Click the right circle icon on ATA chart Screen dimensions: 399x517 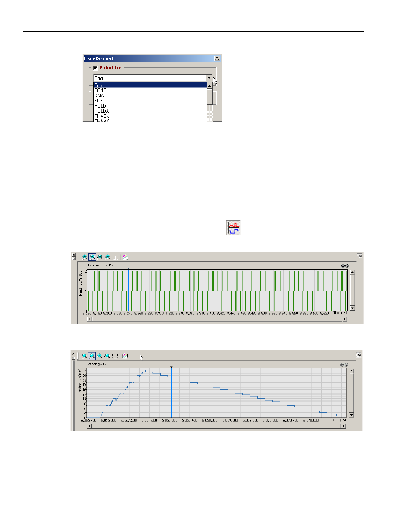(x=346, y=365)
